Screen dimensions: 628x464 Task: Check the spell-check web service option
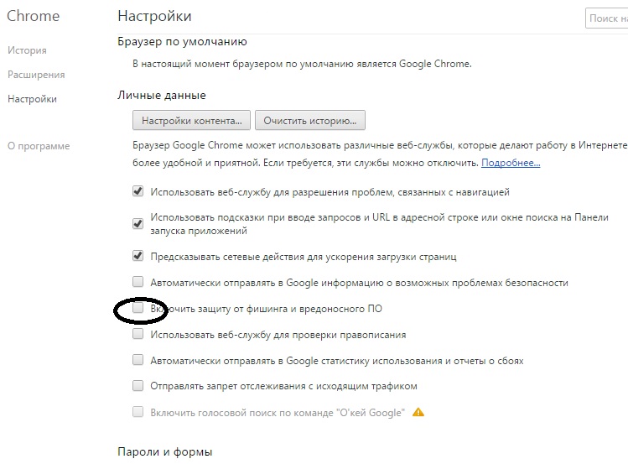pyautogui.click(x=138, y=335)
